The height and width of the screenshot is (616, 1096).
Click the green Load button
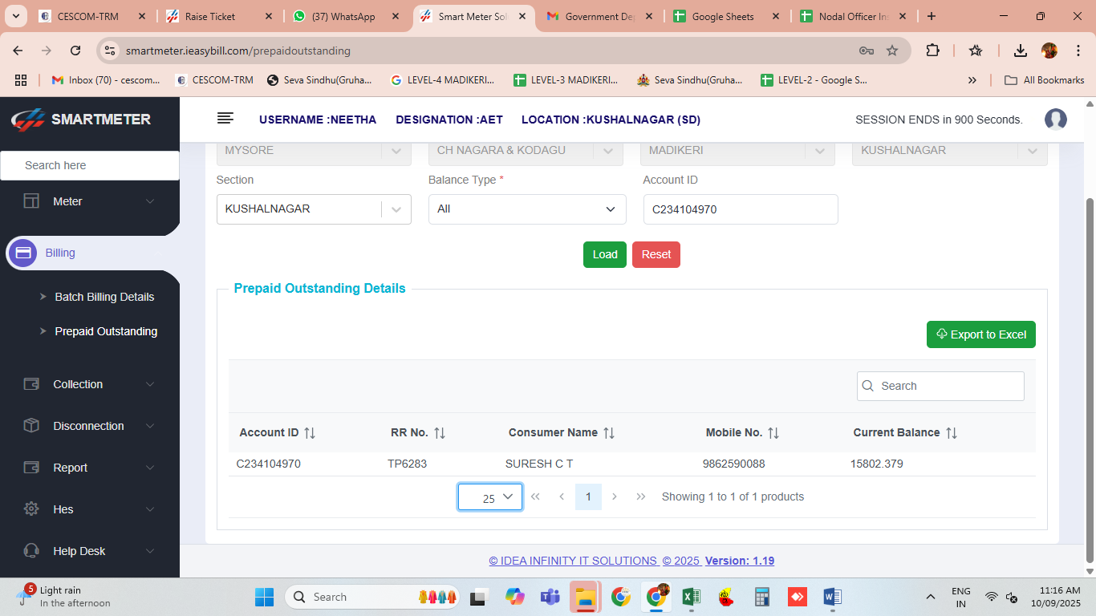pyautogui.click(x=605, y=254)
